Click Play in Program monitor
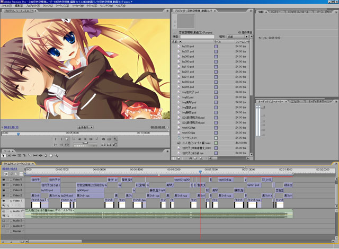This screenshot has height=249, width=339. point(85,139)
